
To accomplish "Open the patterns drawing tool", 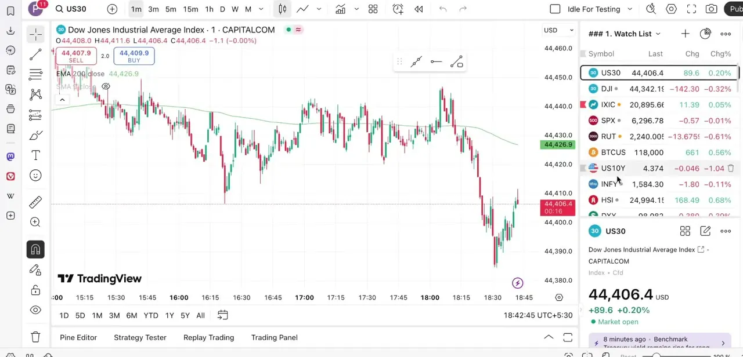I will 35,94.
